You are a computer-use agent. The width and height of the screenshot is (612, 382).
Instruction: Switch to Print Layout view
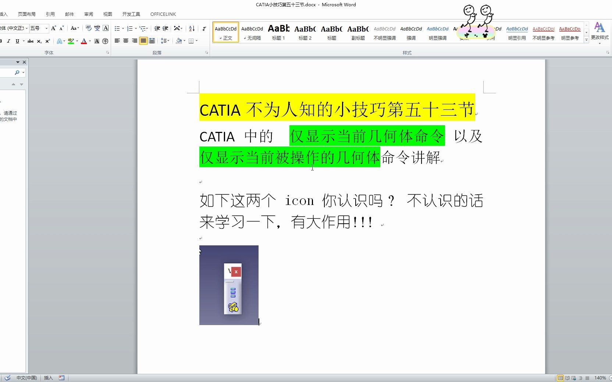[x=560, y=378]
